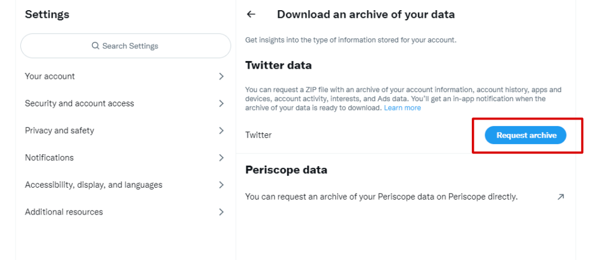Select the Additional resources item
This screenshot has width=614, height=260.
pos(64,212)
